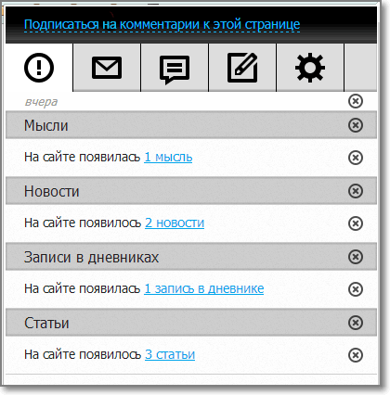Click the empty tab after the gear icon
Viewport: 390px width, 395px height.
point(360,68)
